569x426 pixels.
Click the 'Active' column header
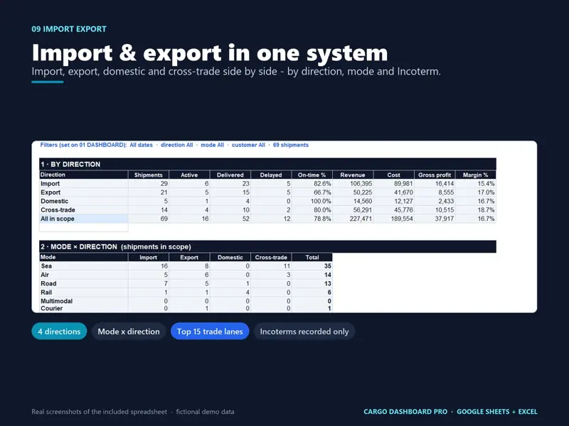tap(189, 175)
